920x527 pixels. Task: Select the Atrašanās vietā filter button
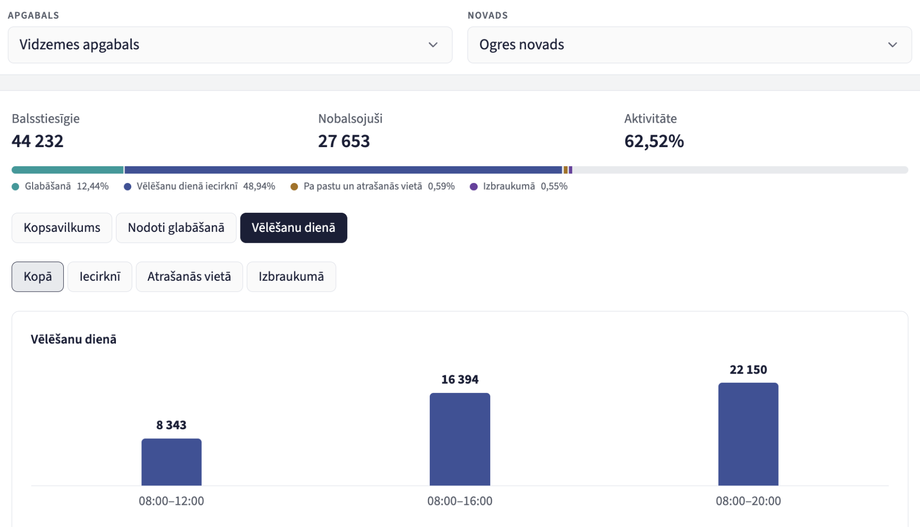tap(189, 276)
